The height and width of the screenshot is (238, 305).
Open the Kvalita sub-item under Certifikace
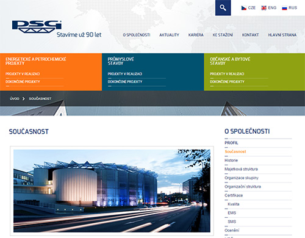coord(234,204)
